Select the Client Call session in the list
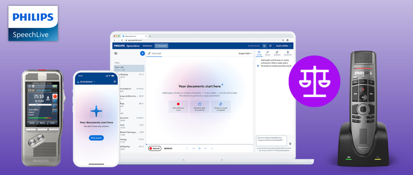413x175 pixels. 129,68
